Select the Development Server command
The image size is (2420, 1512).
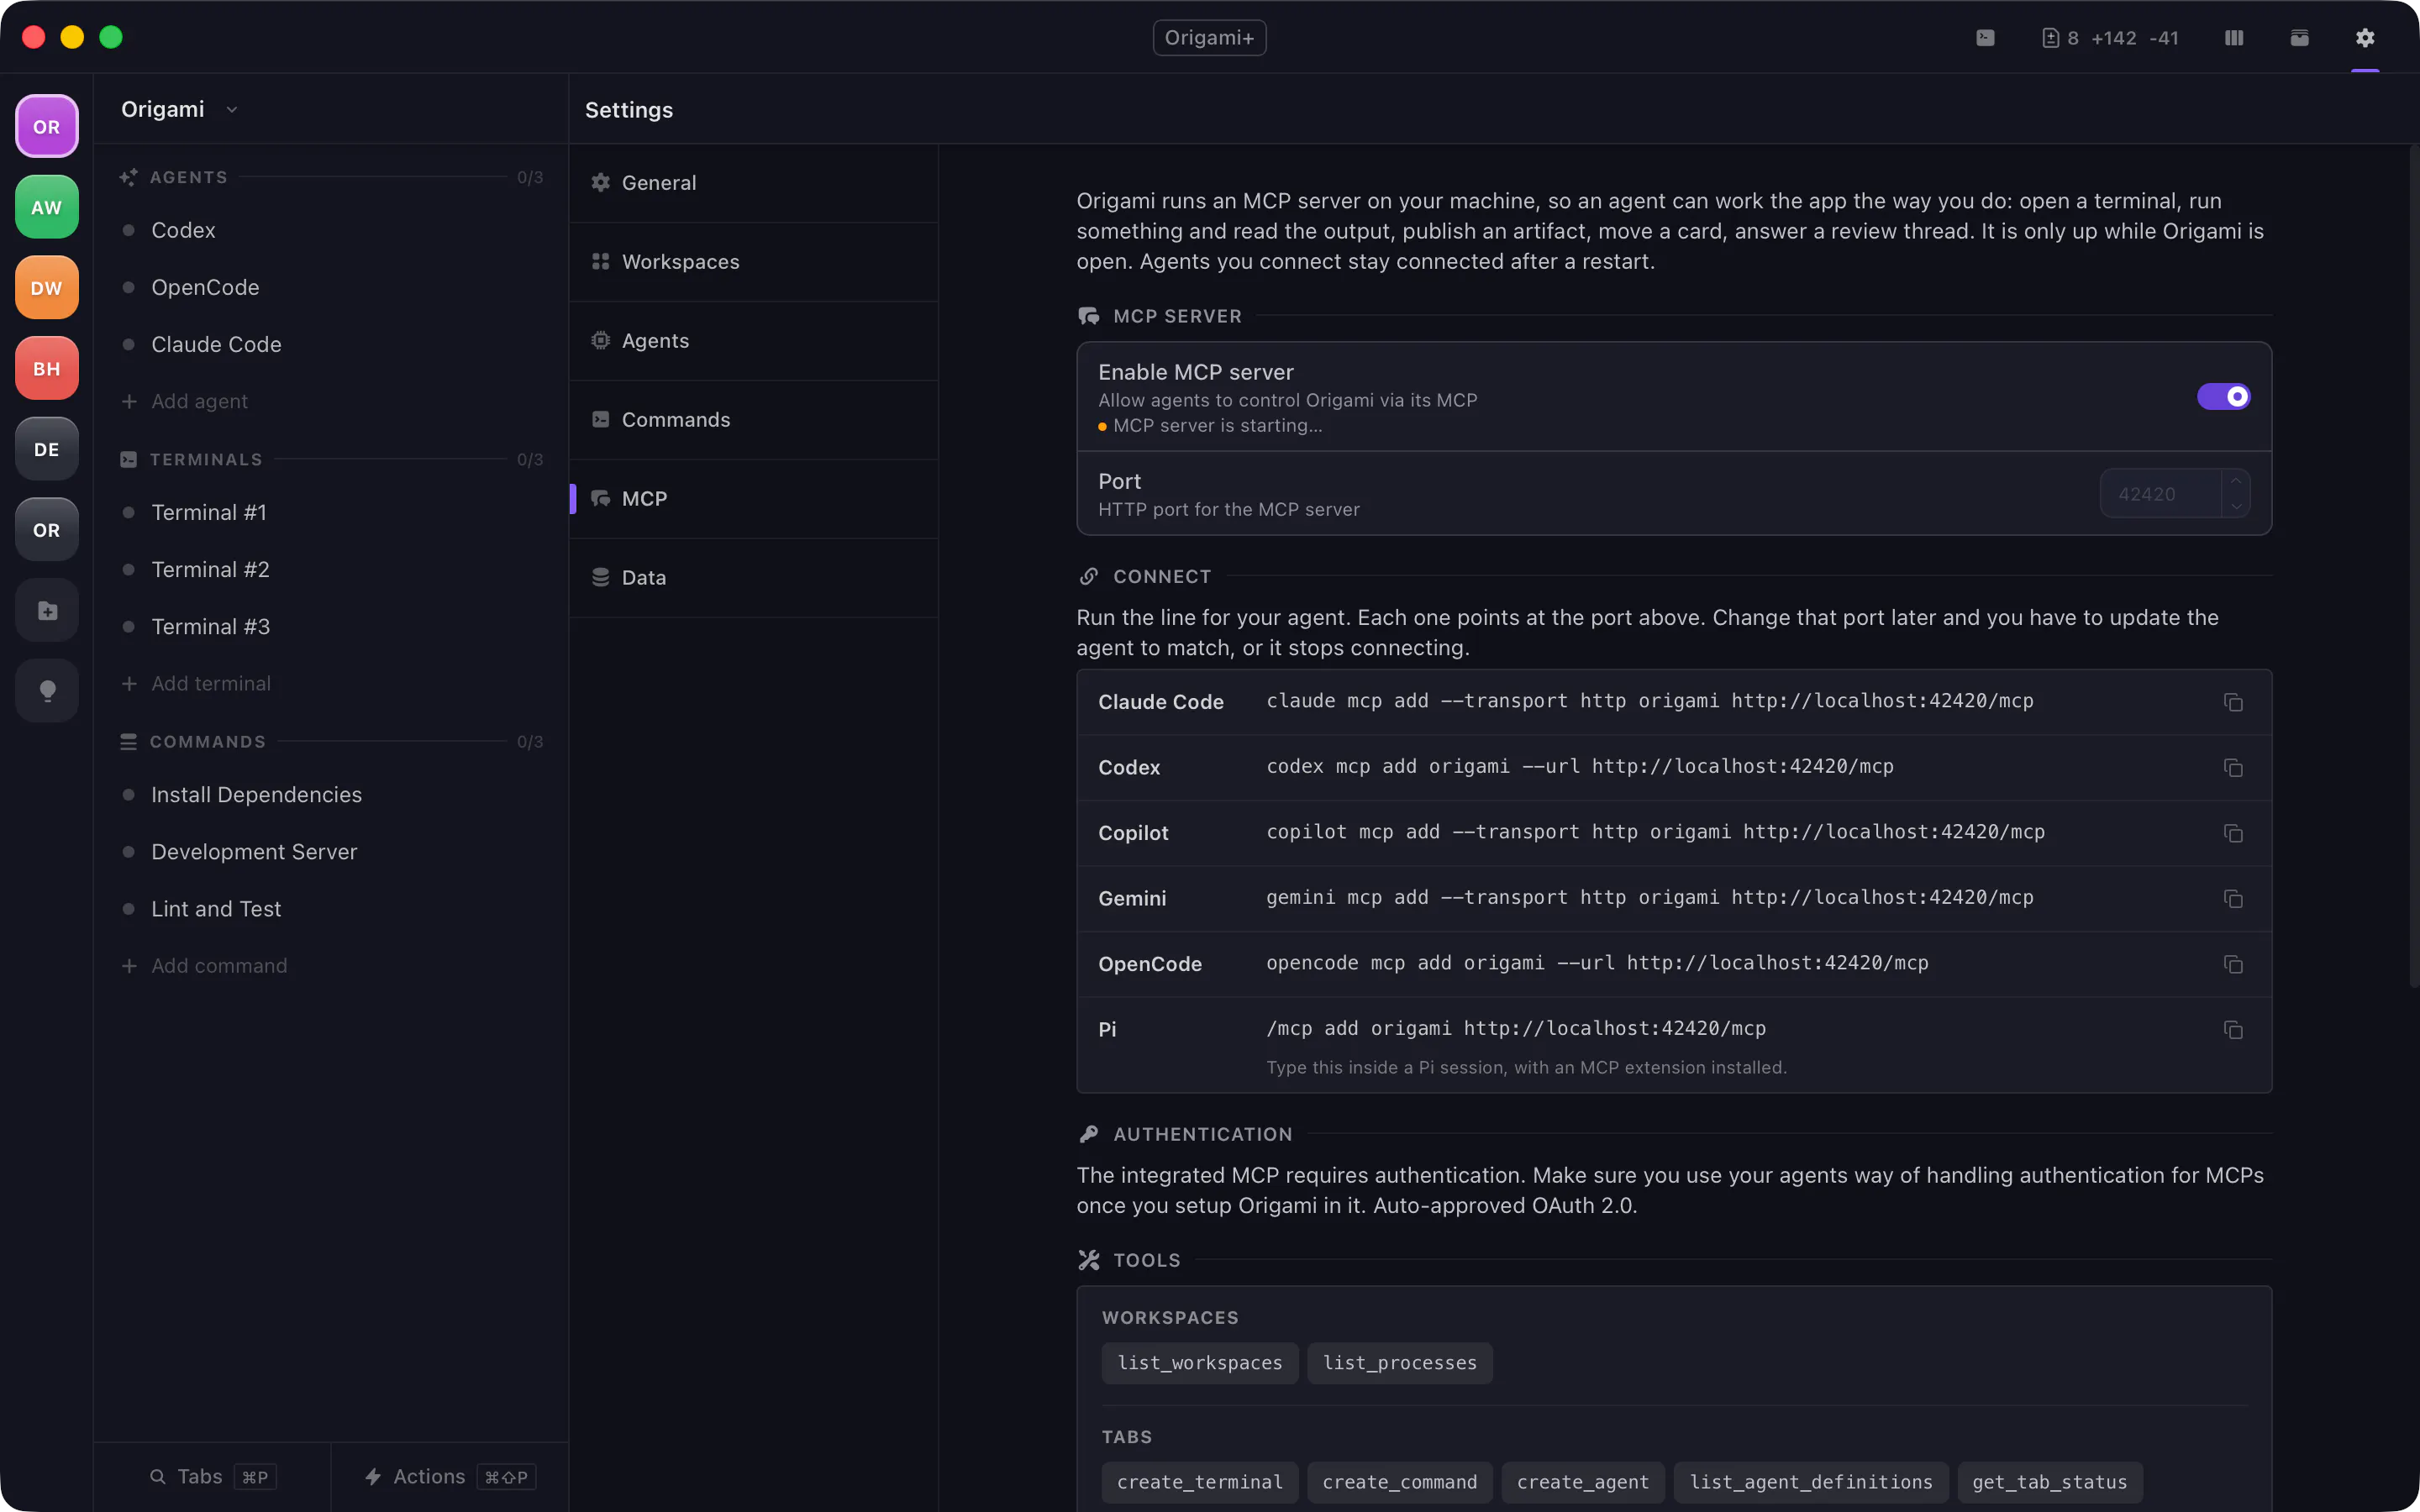click(x=331, y=852)
